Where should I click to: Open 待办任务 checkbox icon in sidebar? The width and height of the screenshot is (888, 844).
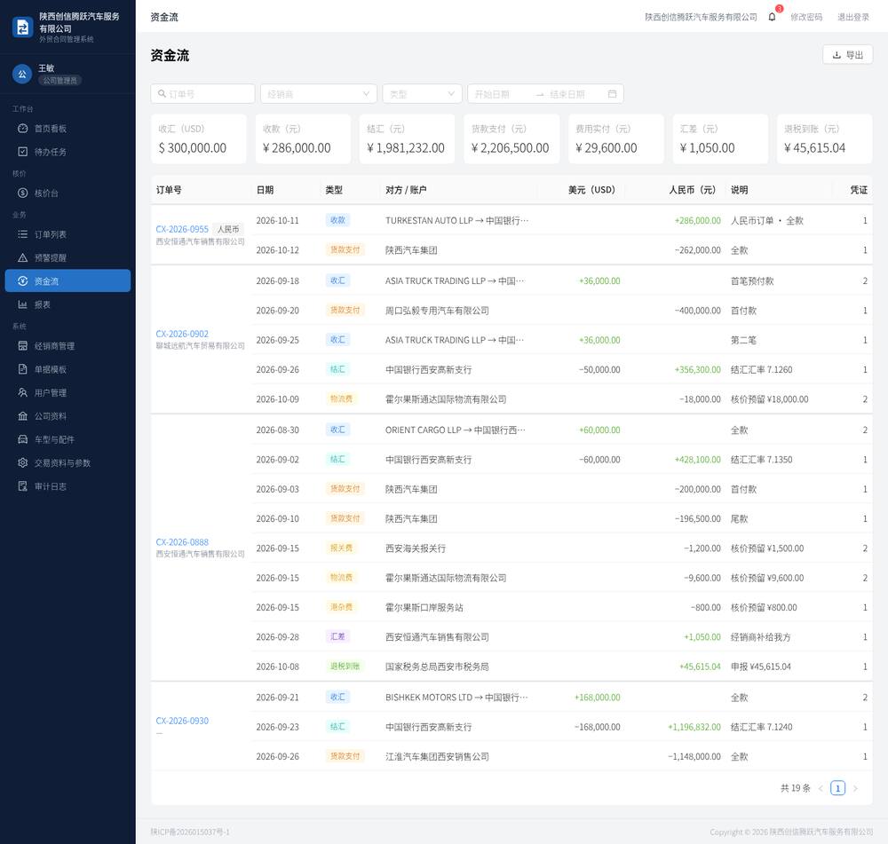tap(23, 152)
